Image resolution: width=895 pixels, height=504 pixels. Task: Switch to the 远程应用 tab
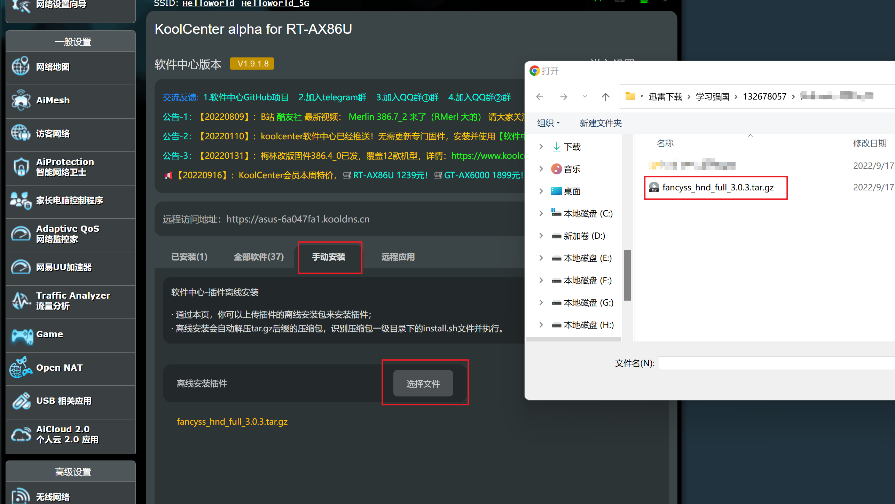(x=398, y=257)
